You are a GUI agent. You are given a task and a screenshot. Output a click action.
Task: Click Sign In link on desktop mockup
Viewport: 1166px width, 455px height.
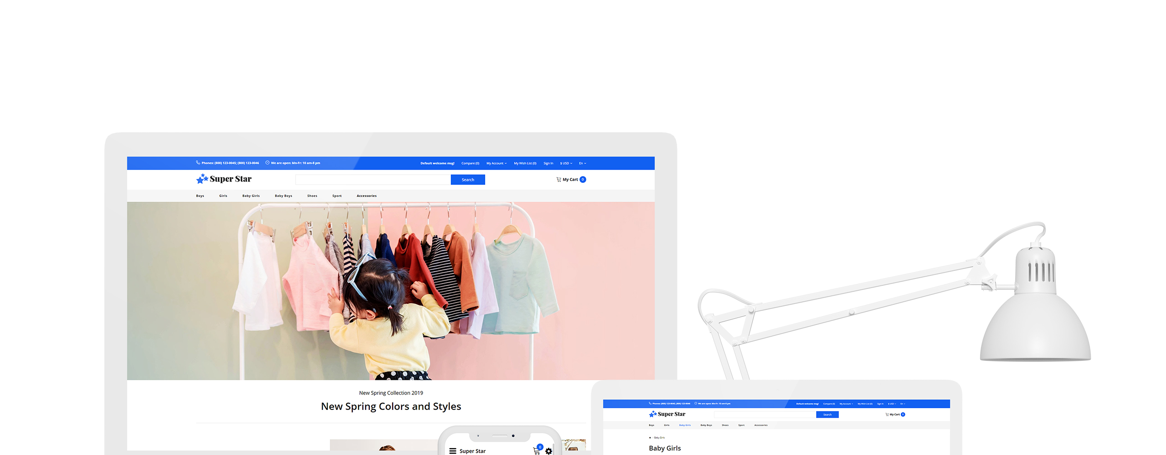pyautogui.click(x=548, y=163)
